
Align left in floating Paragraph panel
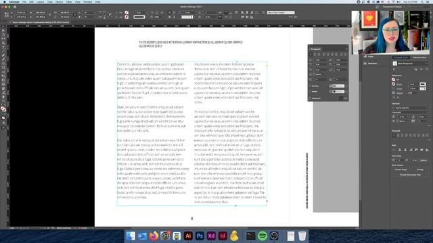tap(311, 54)
